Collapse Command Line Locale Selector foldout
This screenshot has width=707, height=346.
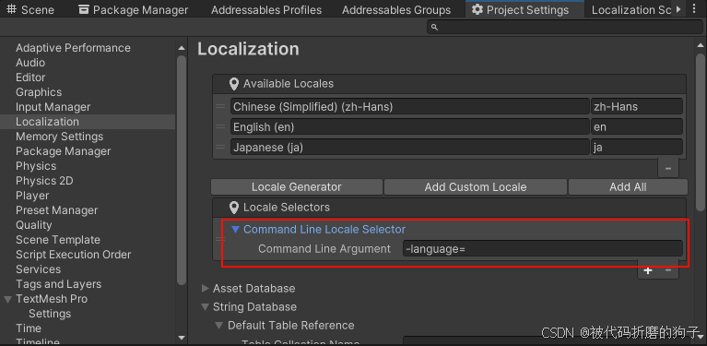235,230
